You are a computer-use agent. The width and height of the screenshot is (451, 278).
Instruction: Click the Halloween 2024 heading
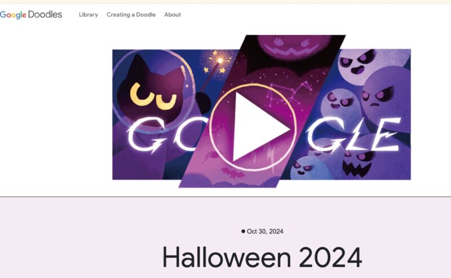tap(262, 258)
